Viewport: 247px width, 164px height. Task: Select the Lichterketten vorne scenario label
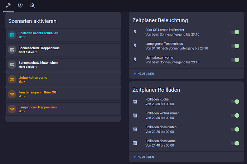pos(33,77)
